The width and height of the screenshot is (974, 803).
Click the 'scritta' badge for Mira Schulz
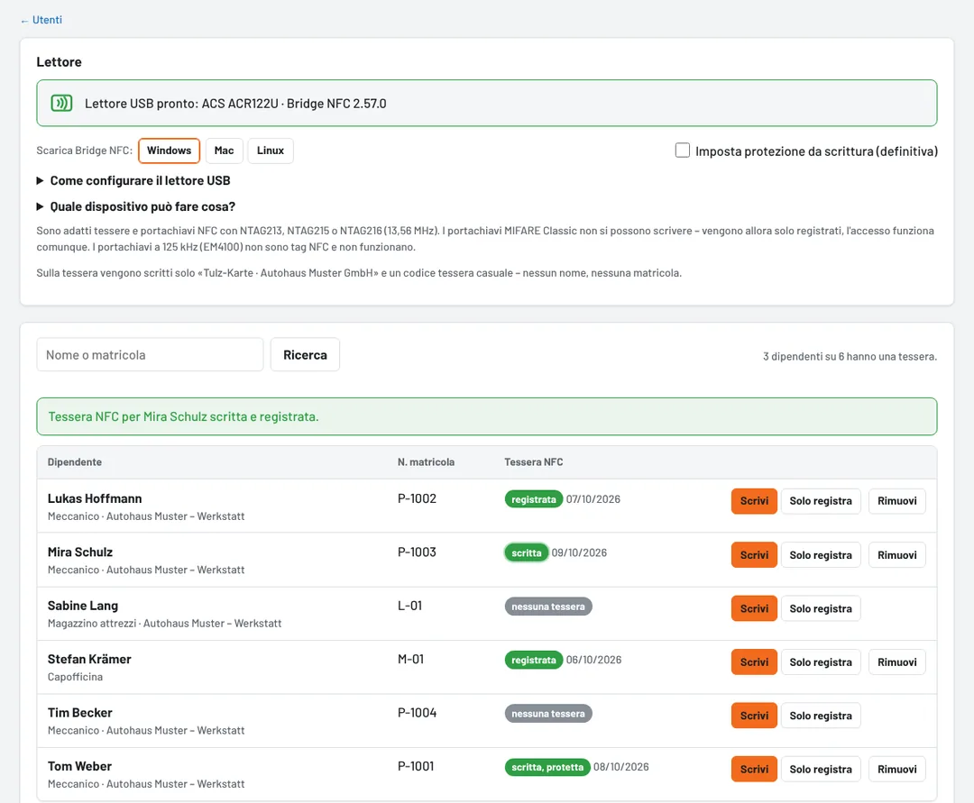pyautogui.click(x=526, y=553)
